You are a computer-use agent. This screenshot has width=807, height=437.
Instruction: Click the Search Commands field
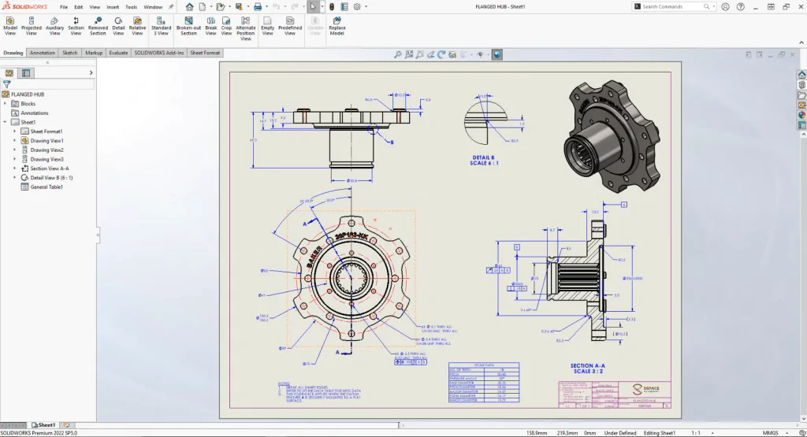point(673,6)
